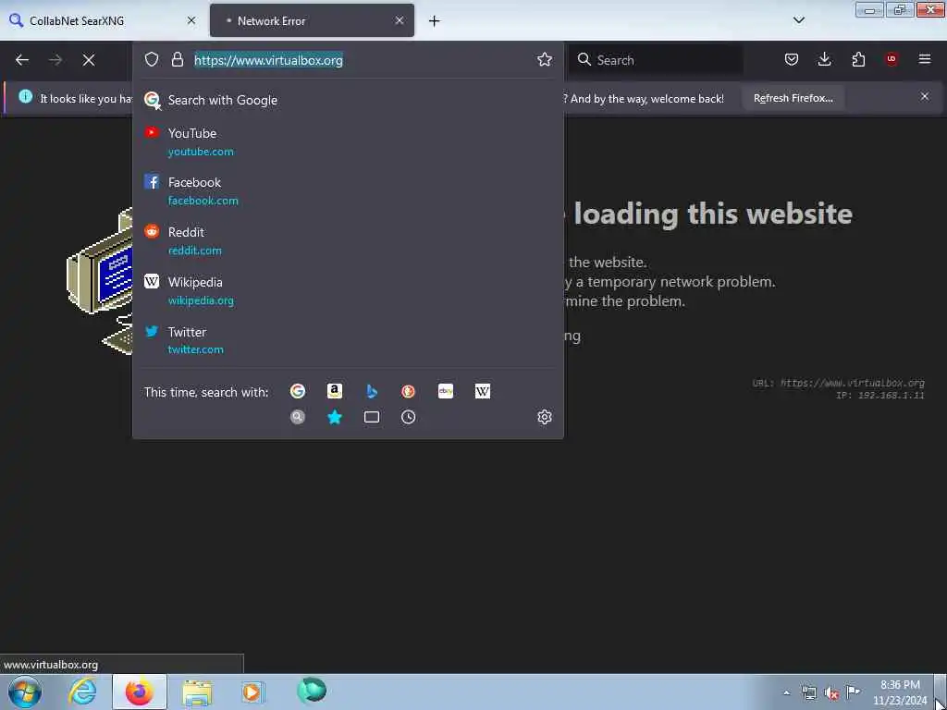Search this time with eBay icon
Viewport: 947px width, 710px height.
tap(446, 391)
